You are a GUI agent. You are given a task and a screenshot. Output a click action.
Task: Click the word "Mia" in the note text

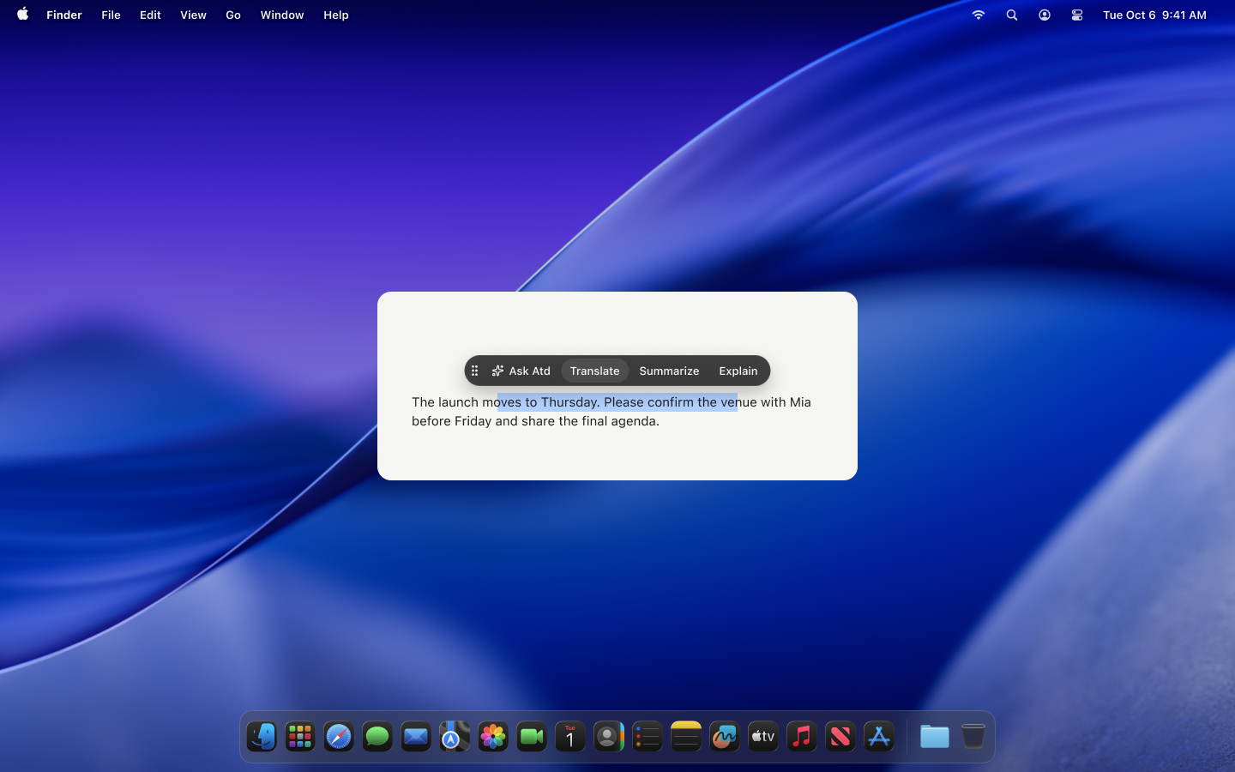point(800,402)
